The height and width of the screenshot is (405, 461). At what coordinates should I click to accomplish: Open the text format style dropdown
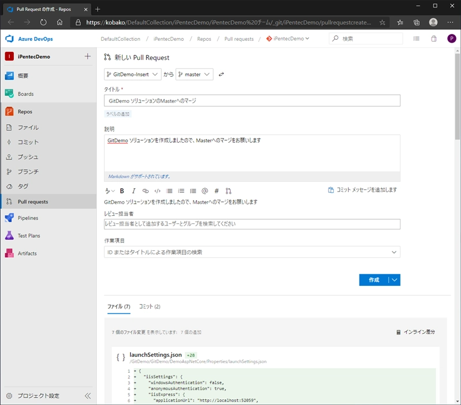pos(110,191)
